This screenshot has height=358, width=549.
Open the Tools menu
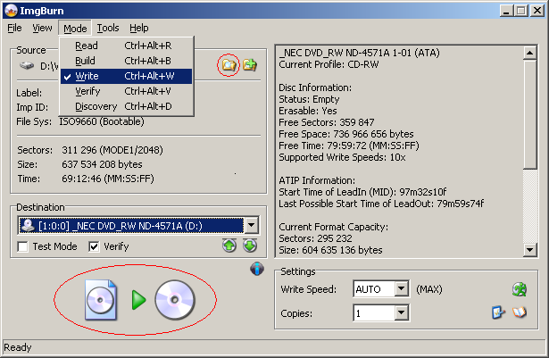(x=108, y=28)
